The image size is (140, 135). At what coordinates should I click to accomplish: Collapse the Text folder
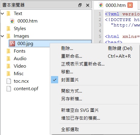tap(2, 14)
